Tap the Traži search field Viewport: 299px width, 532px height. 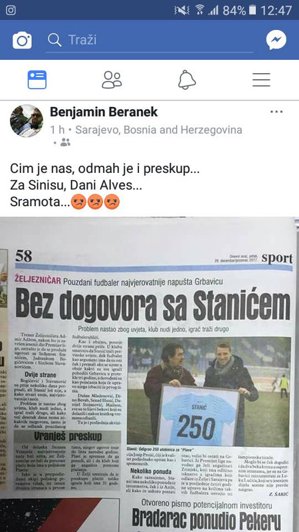click(x=149, y=40)
